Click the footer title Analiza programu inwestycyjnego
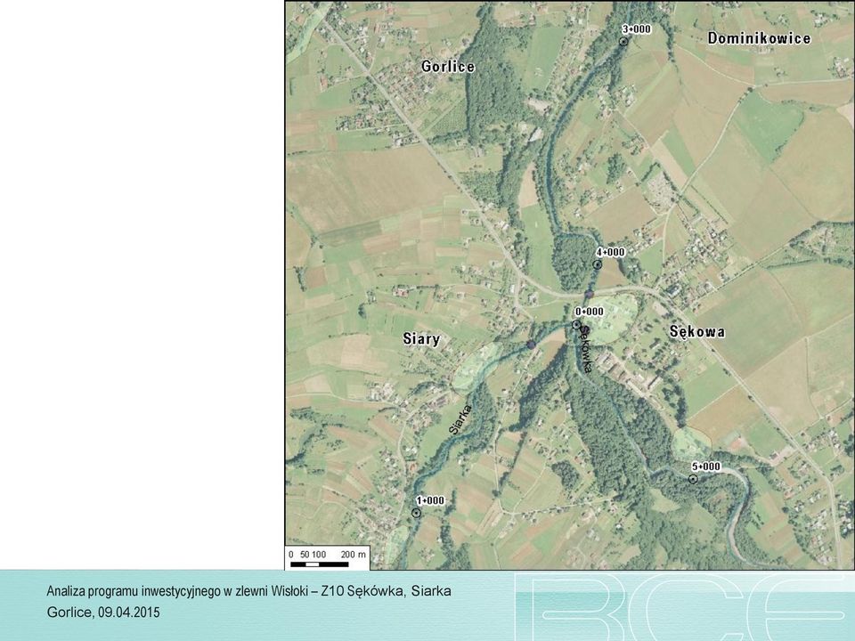The width and height of the screenshot is (855, 641). coord(248,591)
